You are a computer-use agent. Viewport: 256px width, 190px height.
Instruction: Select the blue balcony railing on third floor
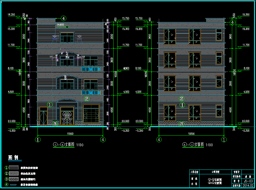(90, 69)
